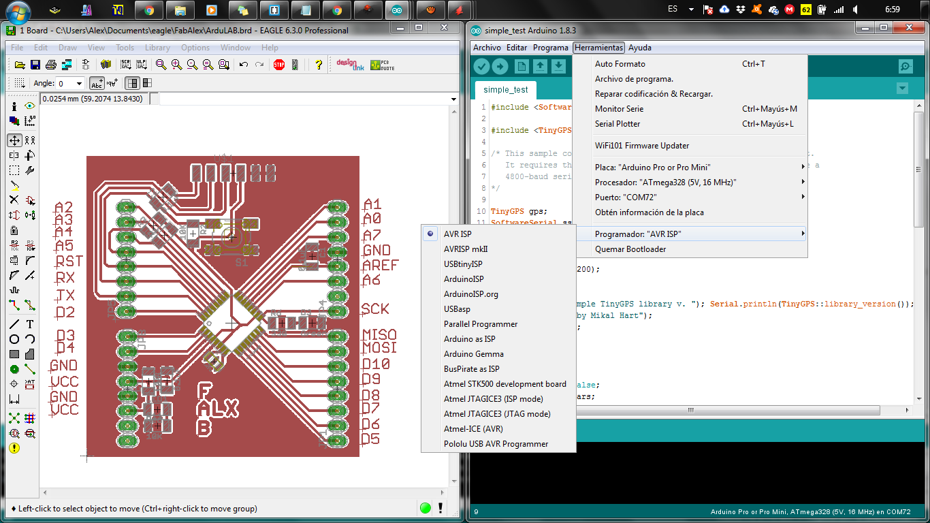
Task: Open Arduino Serial Monitor magnifier icon
Action: [905, 66]
